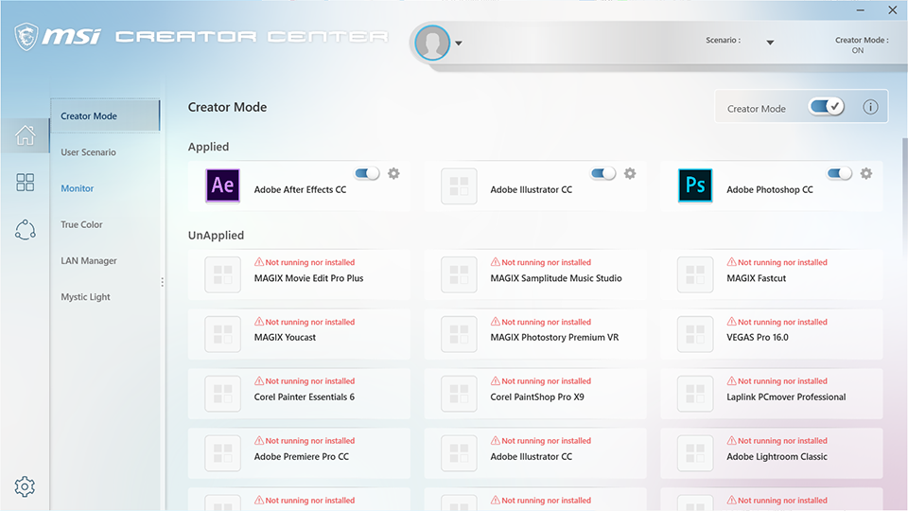Select Adobe Premiere Pro CC name
The height and width of the screenshot is (511, 908).
(x=301, y=456)
